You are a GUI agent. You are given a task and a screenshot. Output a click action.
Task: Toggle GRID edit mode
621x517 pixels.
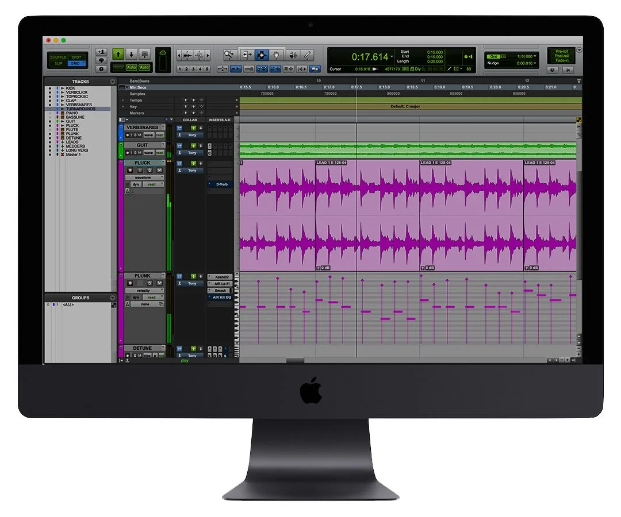[76, 63]
